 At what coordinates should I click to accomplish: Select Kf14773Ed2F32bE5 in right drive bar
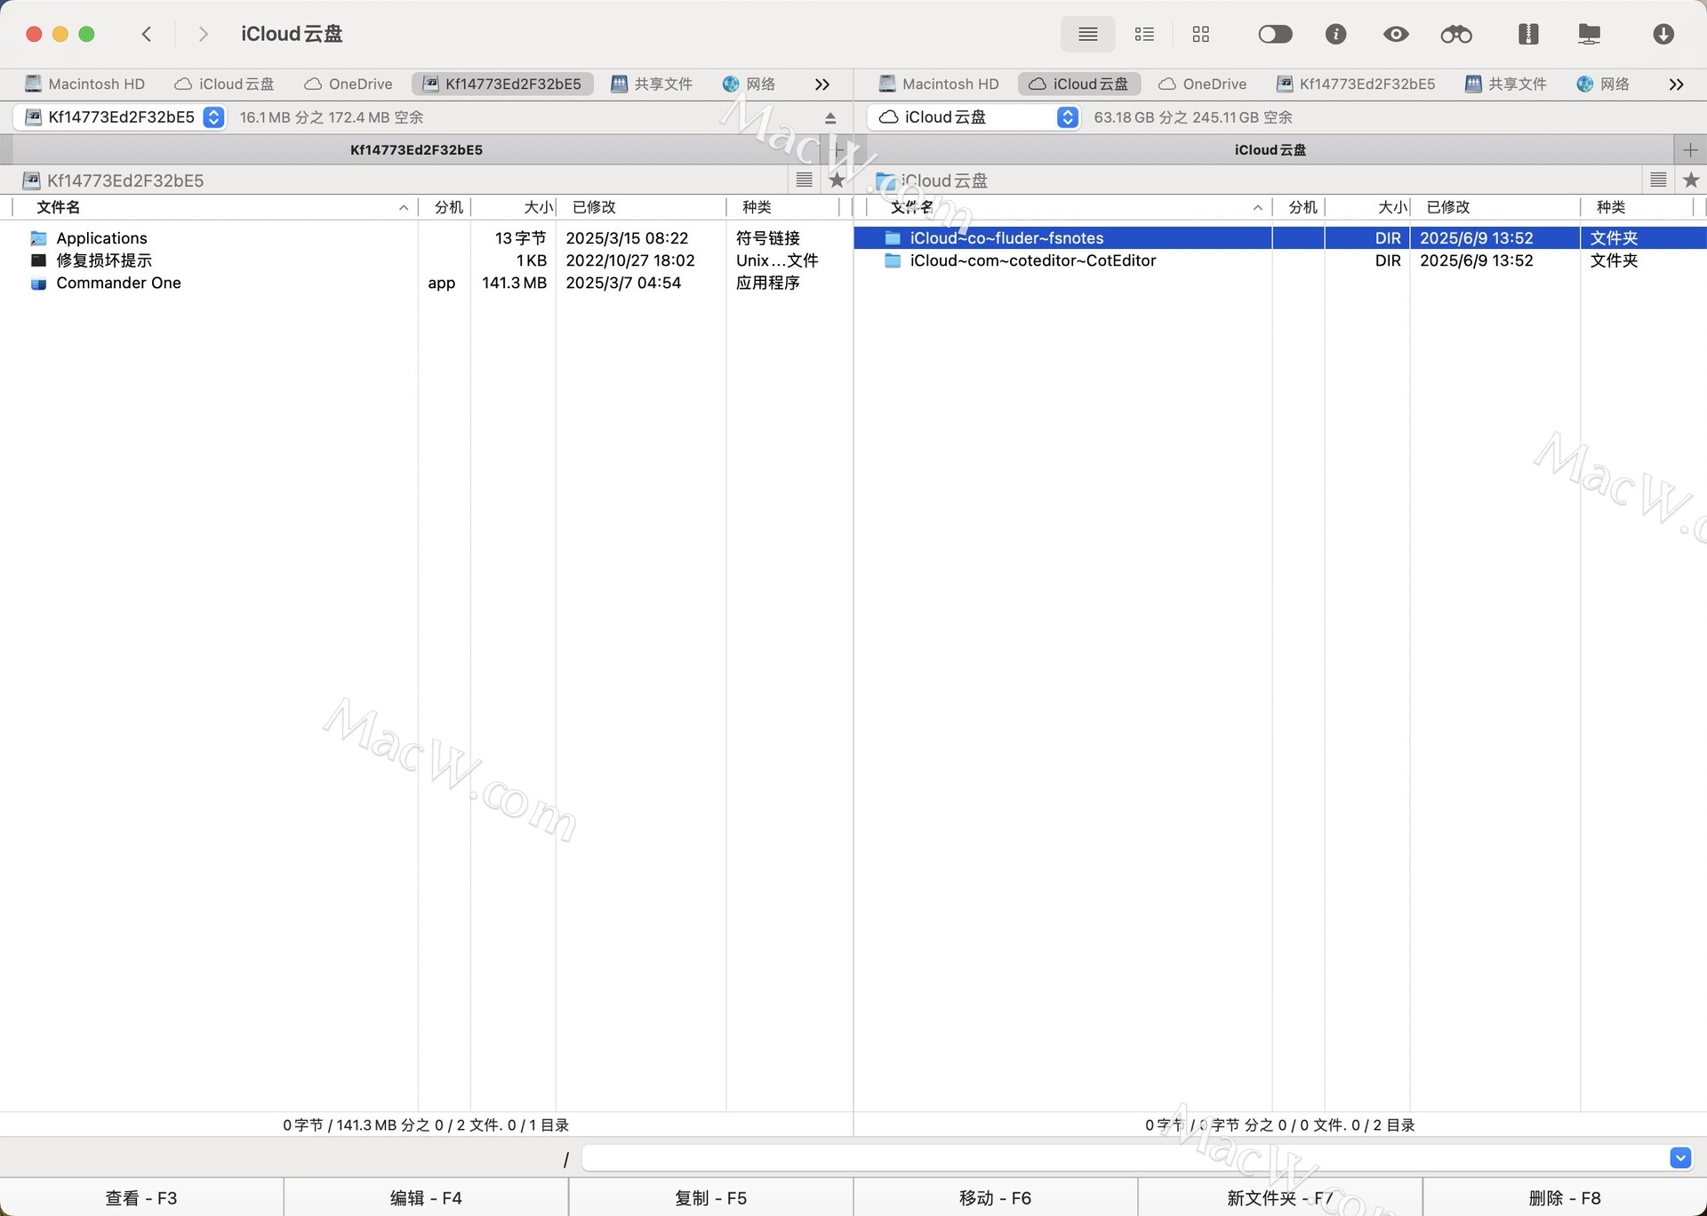[x=1356, y=84]
